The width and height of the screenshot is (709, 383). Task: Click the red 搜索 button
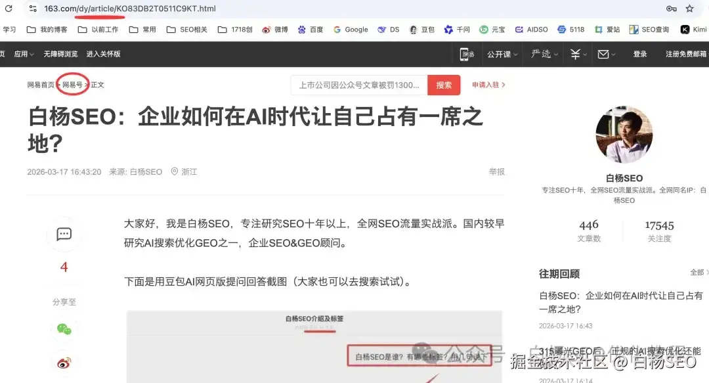coord(444,85)
